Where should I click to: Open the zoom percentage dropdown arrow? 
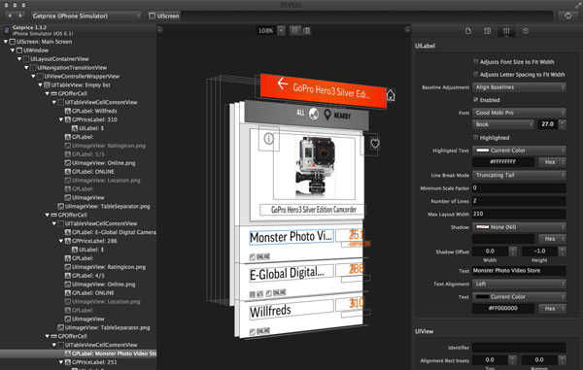(x=282, y=30)
